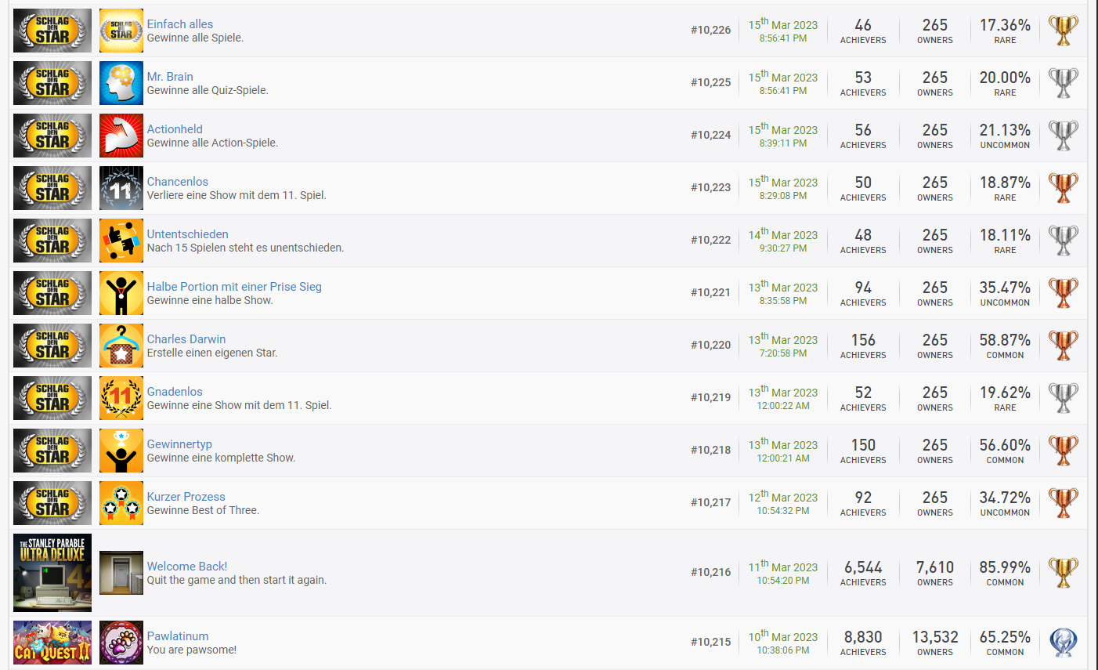Select the Actionheld muscle arm icon
The width and height of the screenshot is (1098, 670).
click(x=121, y=136)
